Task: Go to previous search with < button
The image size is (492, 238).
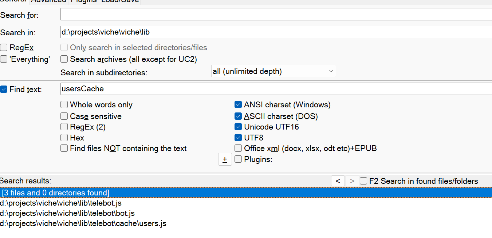Action: [338, 181]
